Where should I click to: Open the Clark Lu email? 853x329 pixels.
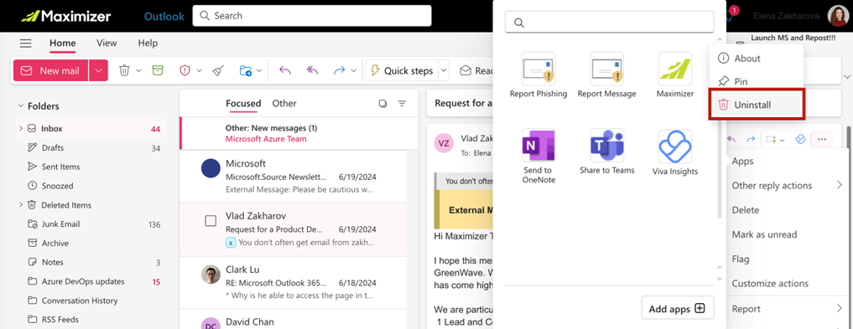(294, 282)
